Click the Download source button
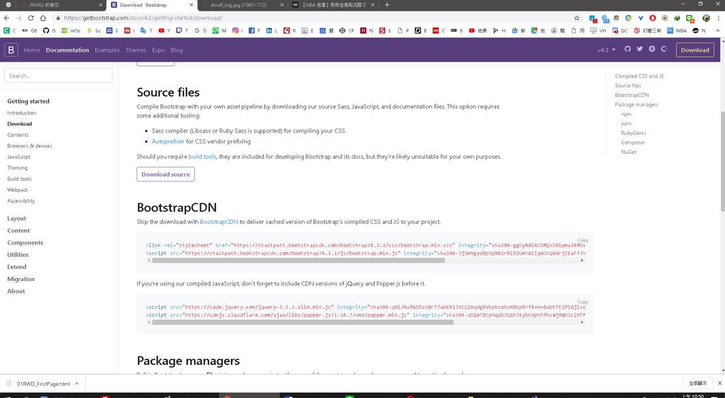 coord(166,174)
